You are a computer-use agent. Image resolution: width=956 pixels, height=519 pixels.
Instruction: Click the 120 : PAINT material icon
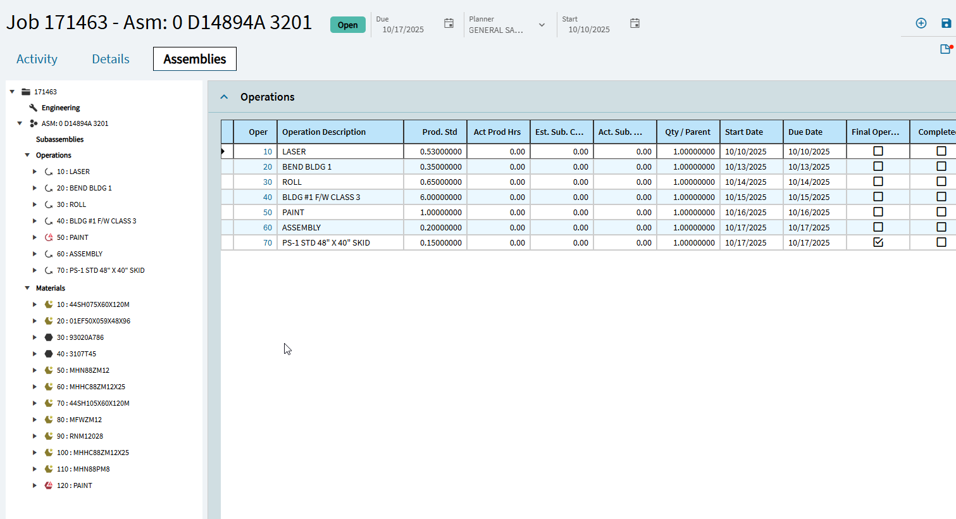coord(49,485)
